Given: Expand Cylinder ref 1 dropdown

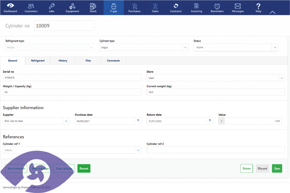Looking at the screenshot, I should [138, 150].
